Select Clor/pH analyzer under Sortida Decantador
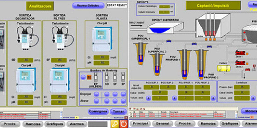 click(26, 80)
